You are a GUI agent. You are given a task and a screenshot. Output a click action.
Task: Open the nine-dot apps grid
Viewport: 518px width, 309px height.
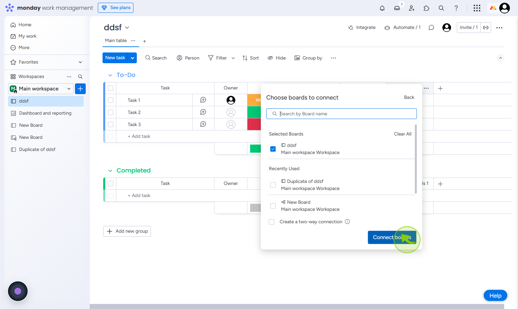point(477,8)
